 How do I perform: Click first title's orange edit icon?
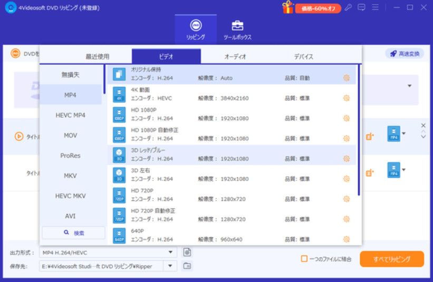coord(370,136)
